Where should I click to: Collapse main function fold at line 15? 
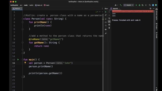[x=23, y=60]
